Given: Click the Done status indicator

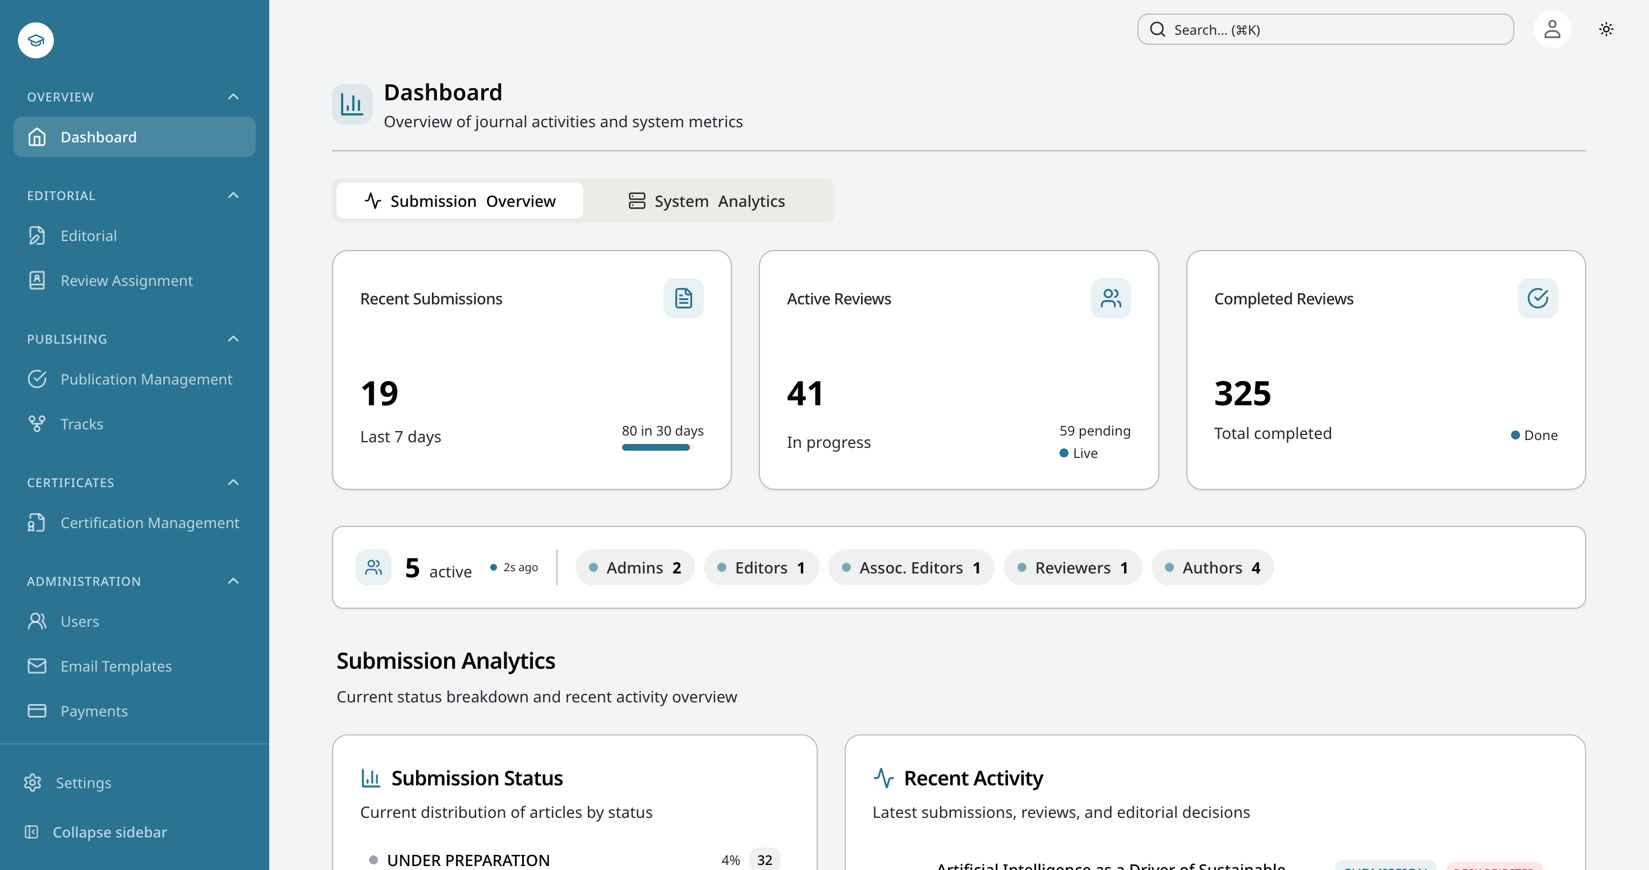Looking at the screenshot, I should [1534, 435].
